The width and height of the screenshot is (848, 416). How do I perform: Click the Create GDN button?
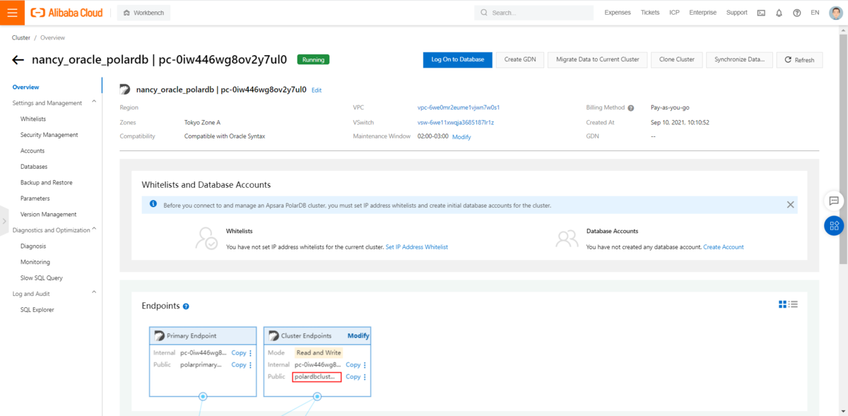pos(520,60)
